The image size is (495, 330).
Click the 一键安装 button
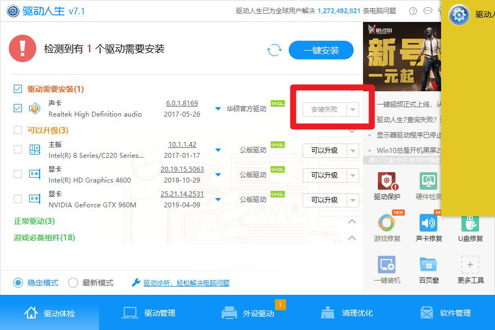[x=321, y=50]
